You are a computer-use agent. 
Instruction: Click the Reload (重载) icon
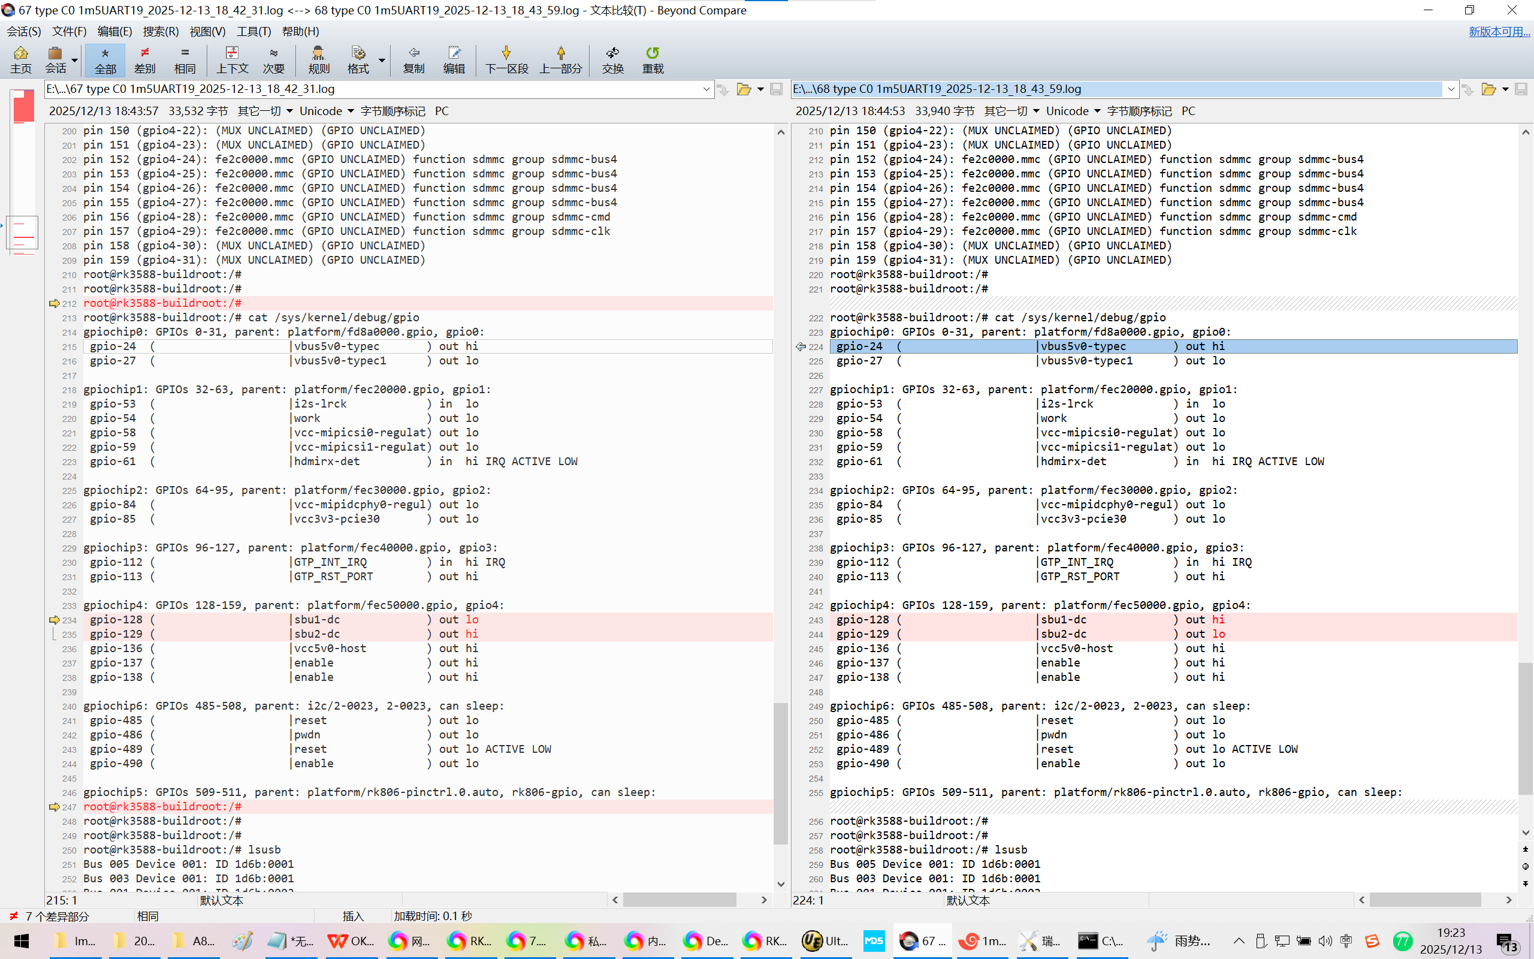(x=653, y=59)
